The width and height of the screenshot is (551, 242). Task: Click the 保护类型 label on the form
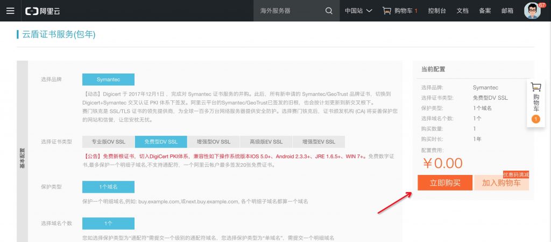click(x=51, y=187)
